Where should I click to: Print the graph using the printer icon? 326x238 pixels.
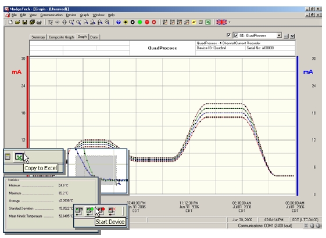click(x=39, y=22)
